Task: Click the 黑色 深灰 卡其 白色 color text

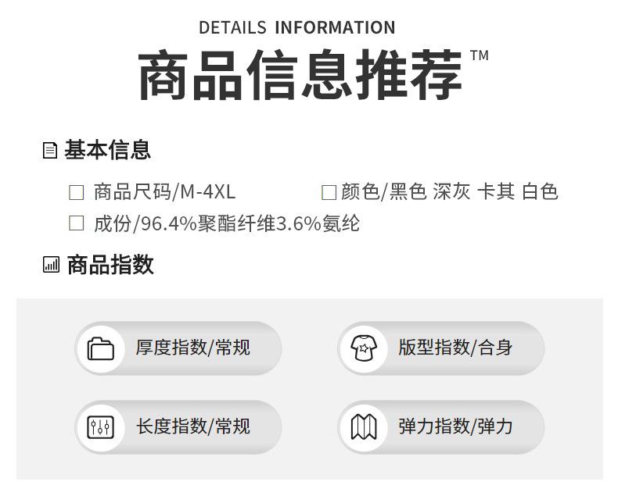Action: pyautogui.click(x=474, y=192)
